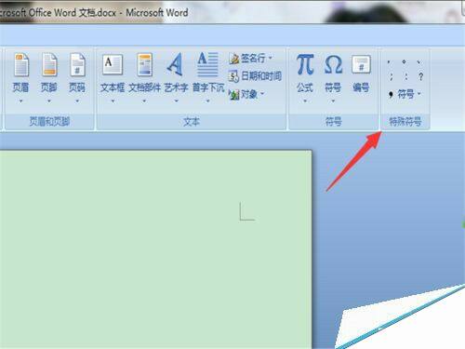Image resolution: width=465 pixels, height=349 pixels.
Task: Open the arrow beside 对象
Action: click(x=262, y=94)
